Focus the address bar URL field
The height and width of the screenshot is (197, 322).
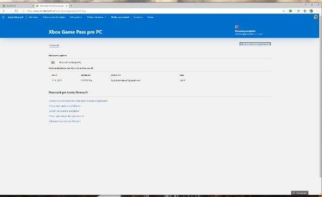[152, 11]
